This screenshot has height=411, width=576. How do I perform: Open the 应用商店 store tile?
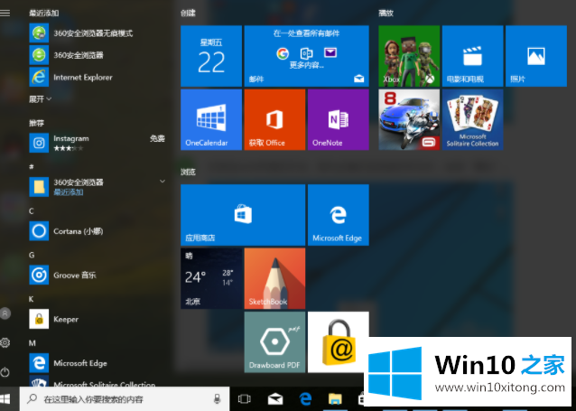pos(243,215)
